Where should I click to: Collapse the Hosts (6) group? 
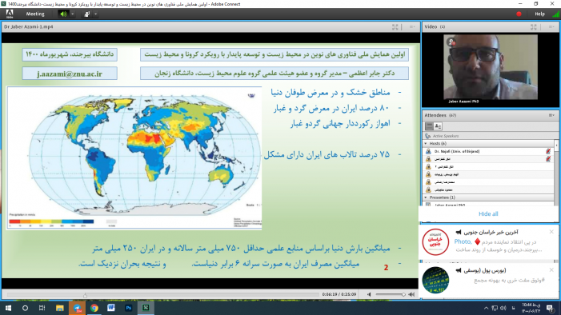(426, 143)
